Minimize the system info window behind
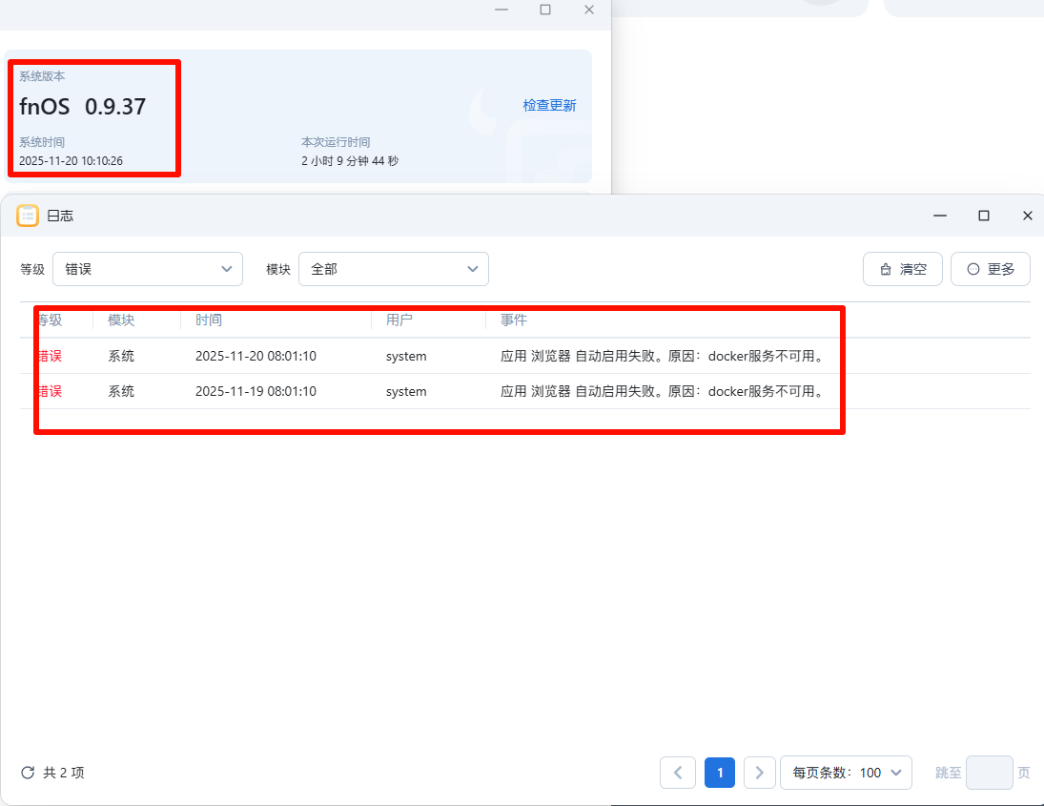 pyautogui.click(x=502, y=10)
